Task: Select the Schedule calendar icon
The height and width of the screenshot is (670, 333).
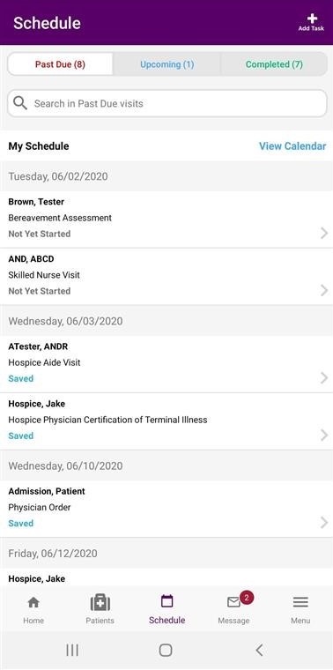Action: tap(166, 601)
